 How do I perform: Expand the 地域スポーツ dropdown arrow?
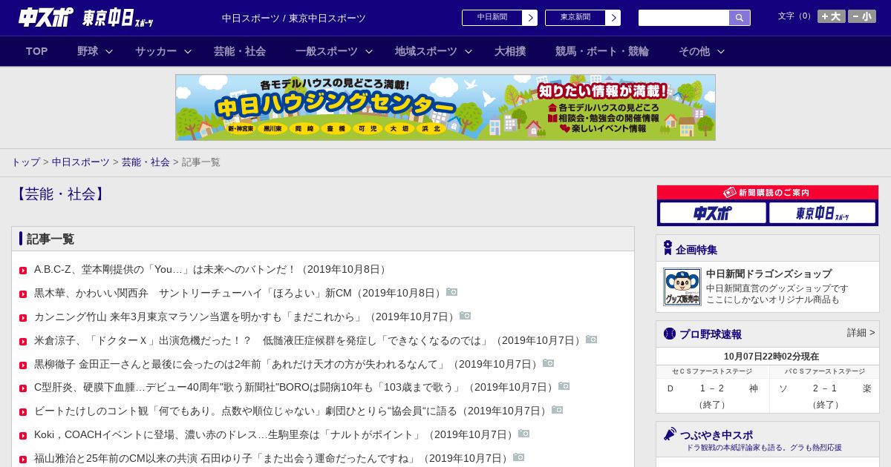(469, 51)
